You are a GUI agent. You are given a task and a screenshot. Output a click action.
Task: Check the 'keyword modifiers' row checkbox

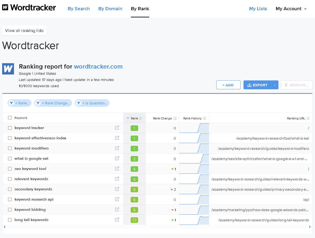click(10, 148)
